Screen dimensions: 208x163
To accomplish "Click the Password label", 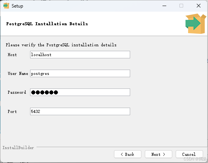I will [x=17, y=92].
